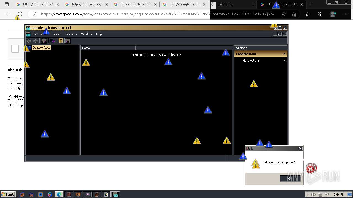This screenshot has height=198, width=353.
Task: Toggle the Show/Hide Action Pane toolbar icon
Action: click(x=68, y=41)
